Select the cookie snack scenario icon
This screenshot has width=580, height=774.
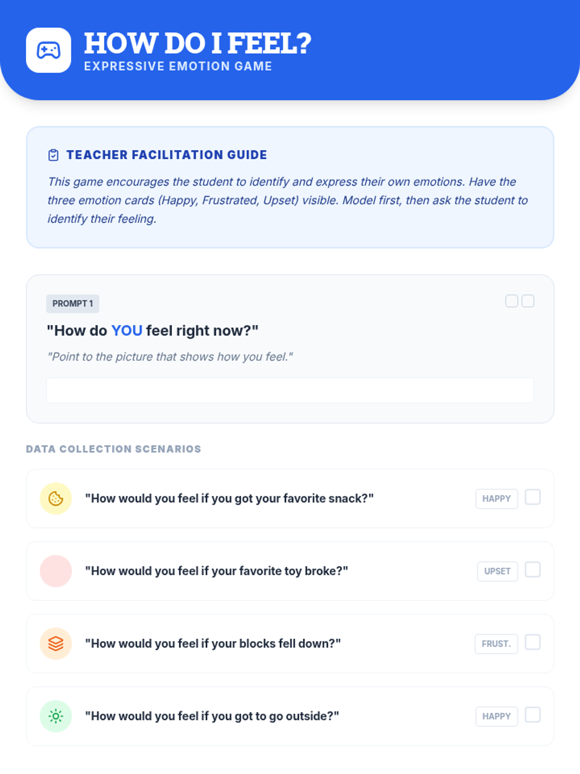[x=56, y=498]
